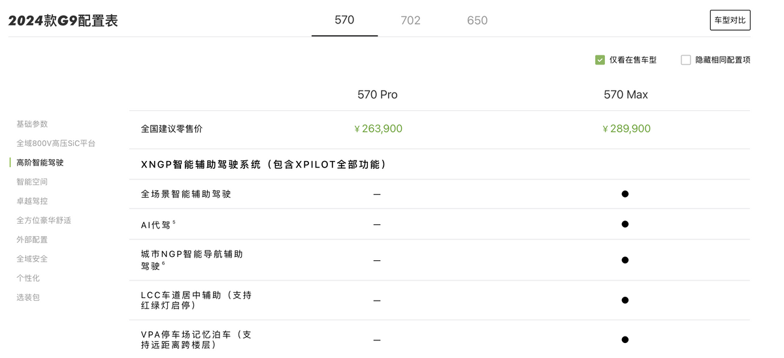Go to 全域800V高压SiC平台 section
Image resolution: width=784 pixels, height=358 pixels.
56,143
